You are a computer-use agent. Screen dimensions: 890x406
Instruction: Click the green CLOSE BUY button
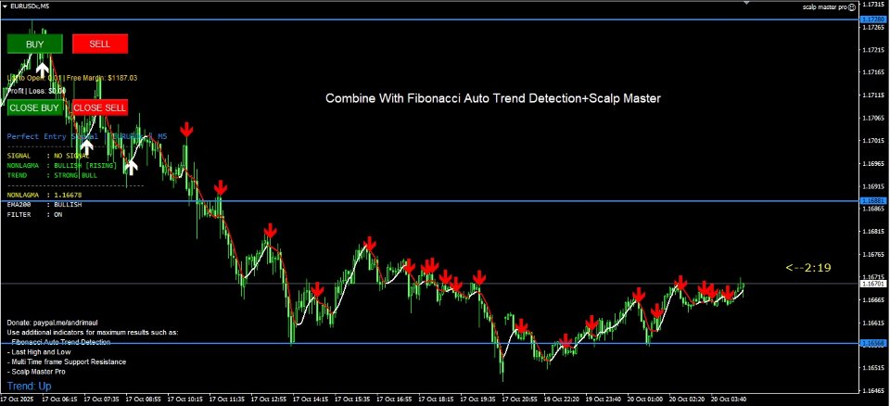[x=34, y=108]
